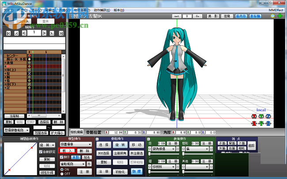The image size is (287, 179).
Task: Open the eyebrow morph dropdown under 眉
Action: [x=164, y=167]
